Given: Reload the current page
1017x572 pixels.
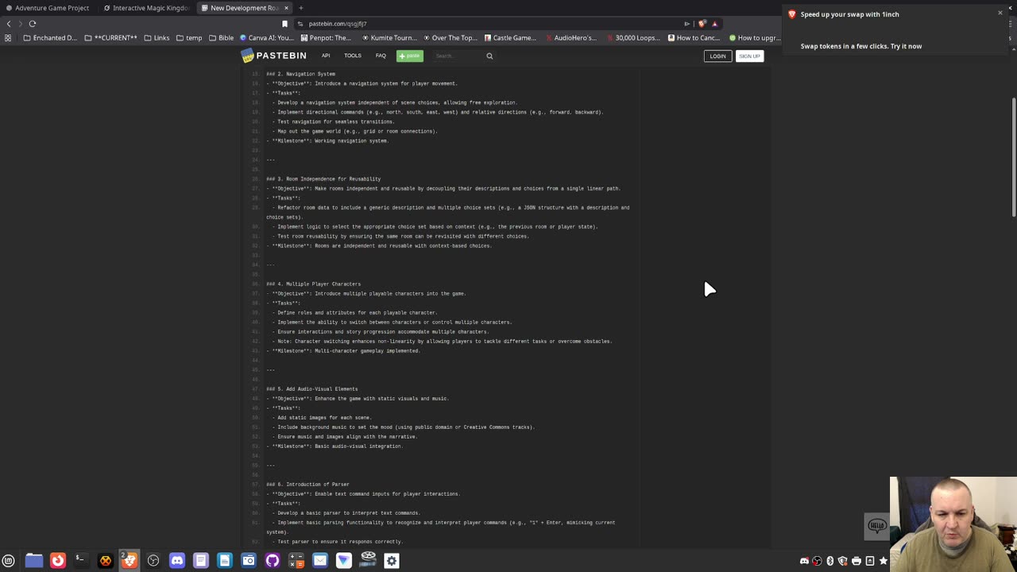Looking at the screenshot, I should [x=33, y=24].
